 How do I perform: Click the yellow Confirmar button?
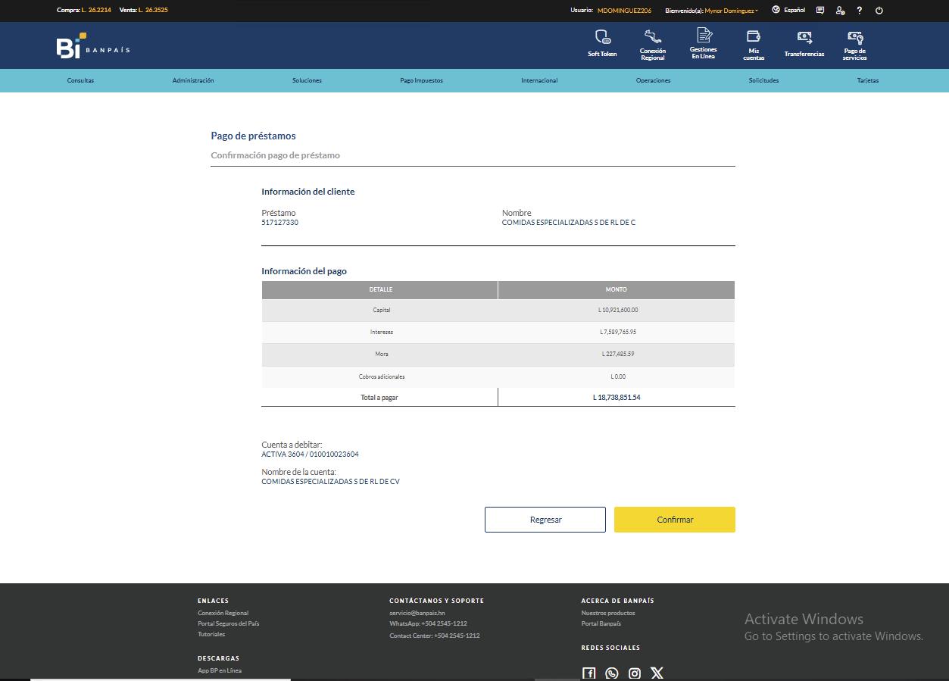coord(675,520)
